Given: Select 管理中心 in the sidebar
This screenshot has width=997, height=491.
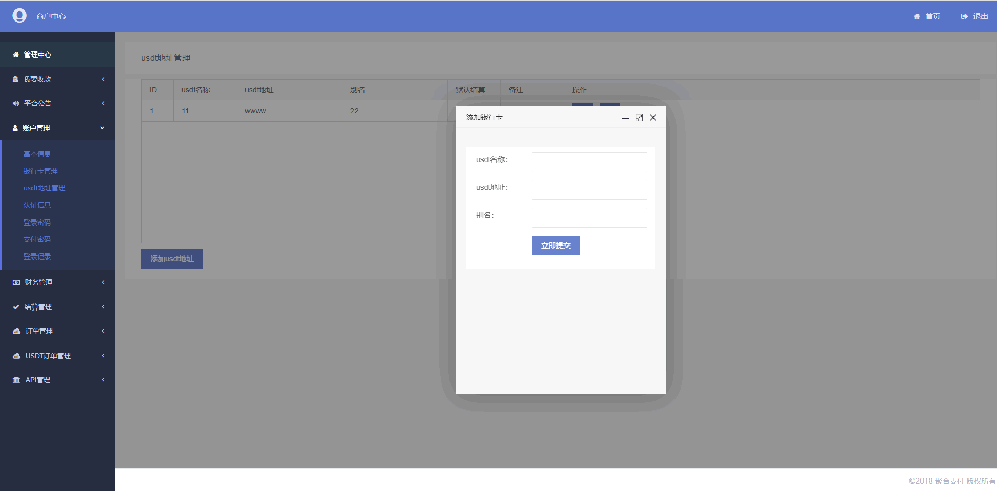Looking at the screenshot, I should click(x=37, y=55).
